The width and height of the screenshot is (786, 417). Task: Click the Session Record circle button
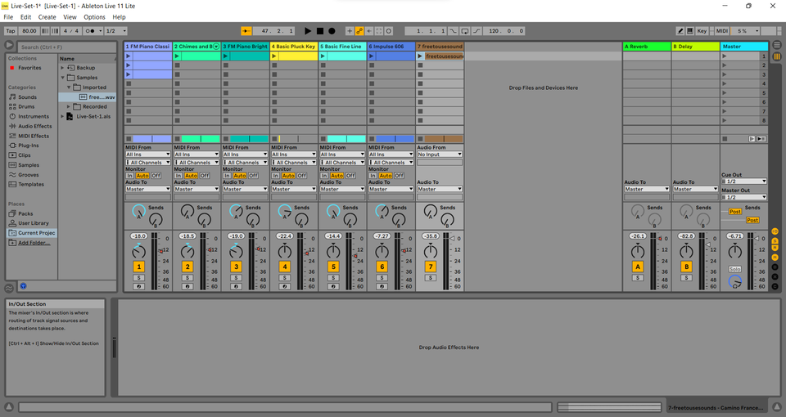388,31
